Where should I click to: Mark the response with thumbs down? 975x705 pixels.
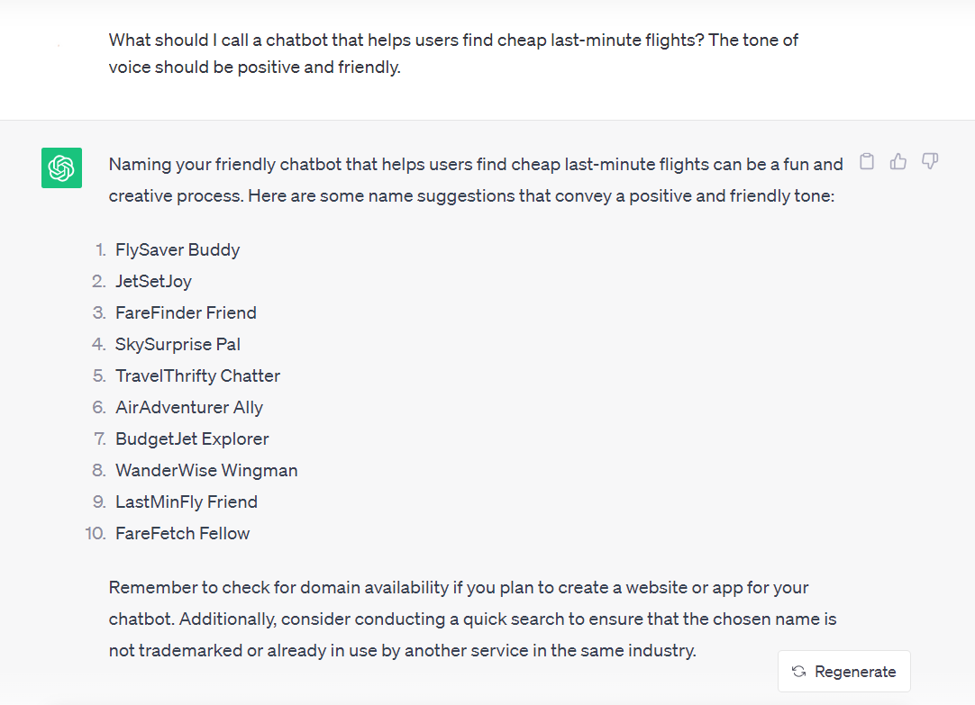(x=930, y=162)
